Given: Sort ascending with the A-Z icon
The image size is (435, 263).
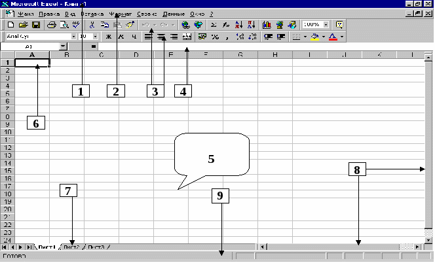Looking at the screenshot, I should pos(238,25).
